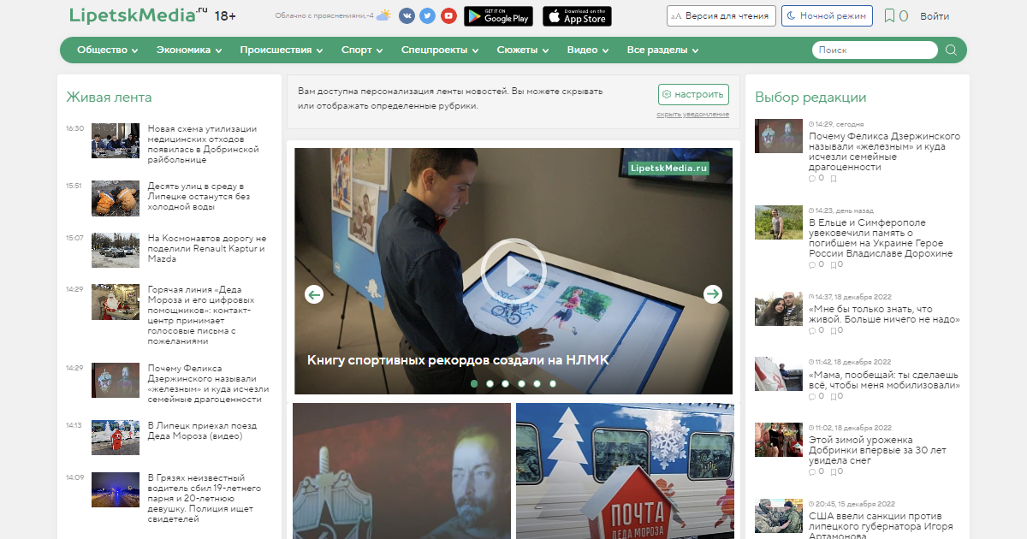This screenshot has height=539, width=1027.
Task: Open news about ten streets without cold water
Action: [x=199, y=196]
